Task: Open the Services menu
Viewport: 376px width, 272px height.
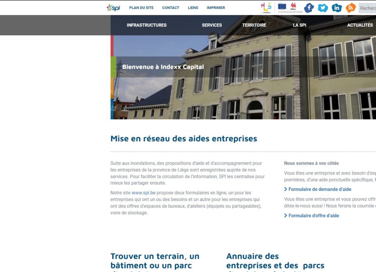Action: [x=212, y=25]
